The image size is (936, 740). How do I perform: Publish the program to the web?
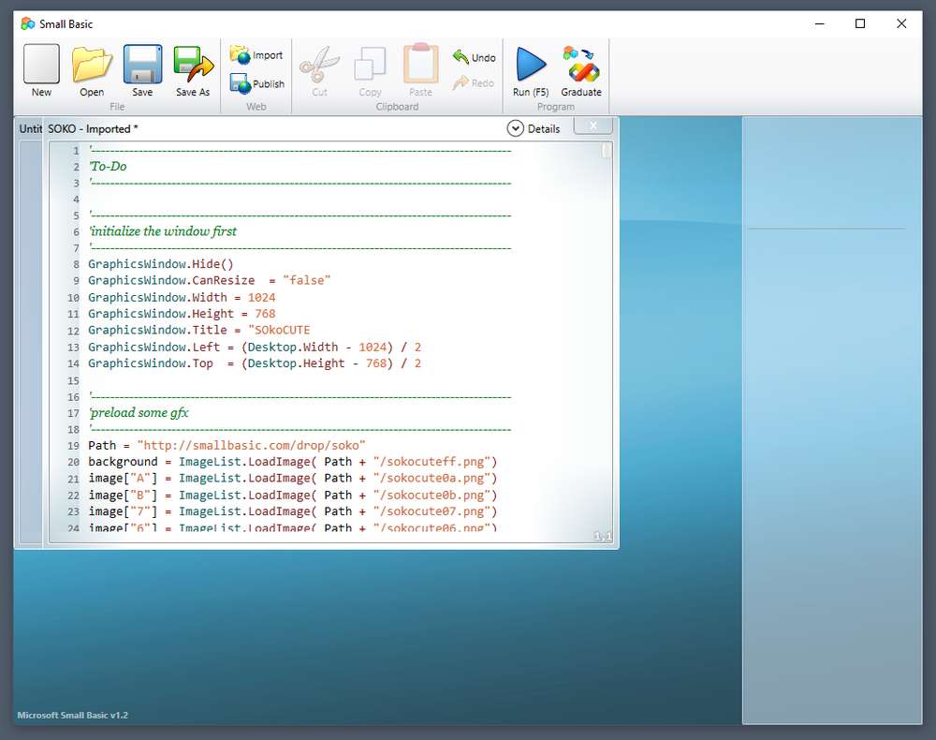[x=256, y=83]
